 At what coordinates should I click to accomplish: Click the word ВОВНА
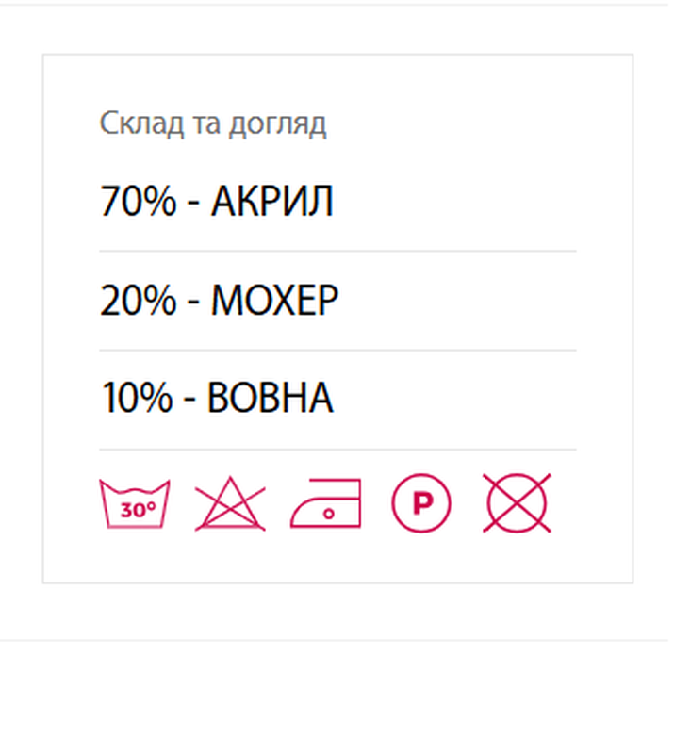270,399
